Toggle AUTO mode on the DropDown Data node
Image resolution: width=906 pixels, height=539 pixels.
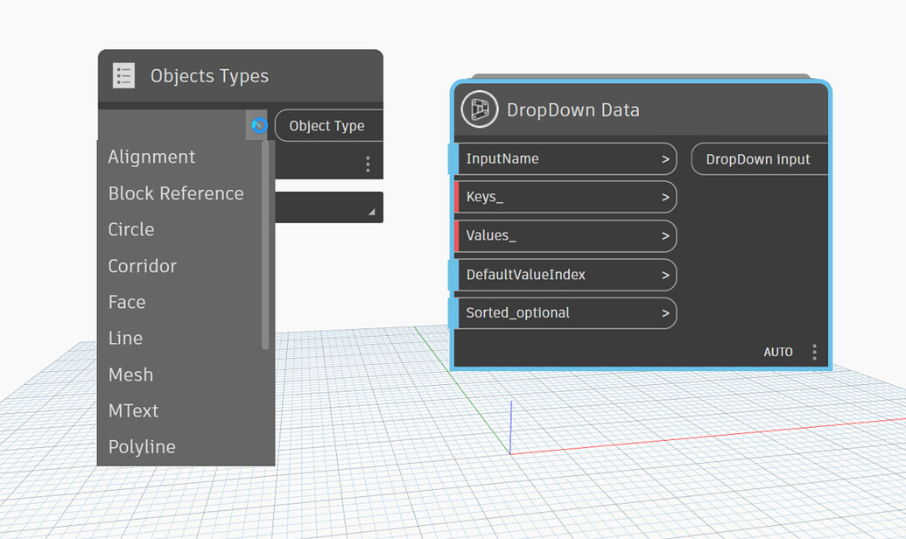(x=778, y=351)
